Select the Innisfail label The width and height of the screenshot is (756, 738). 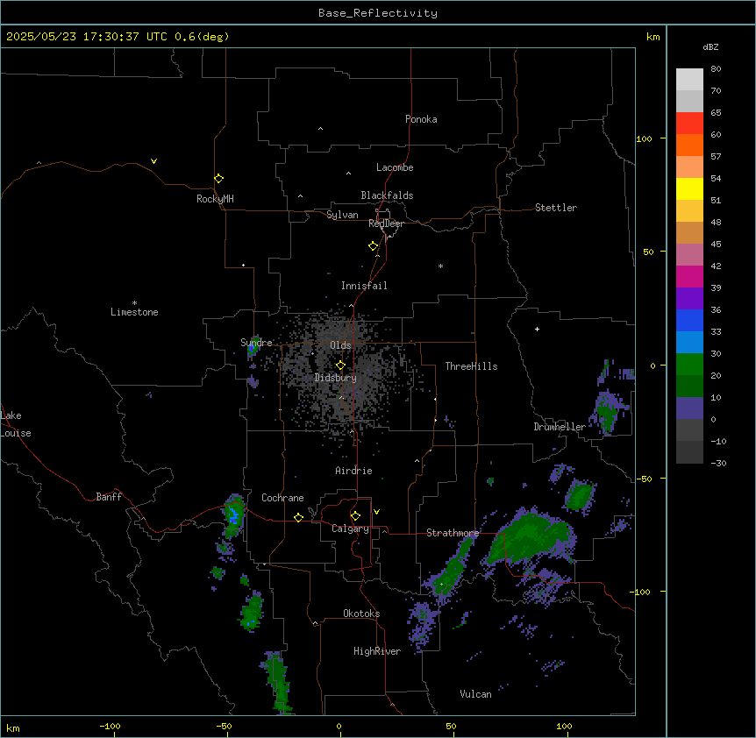pyautogui.click(x=364, y=286)
